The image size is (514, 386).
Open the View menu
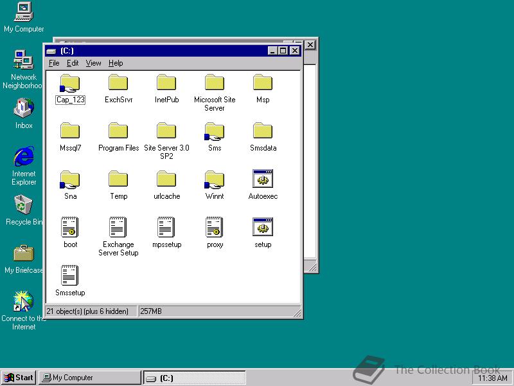point(93,63)
